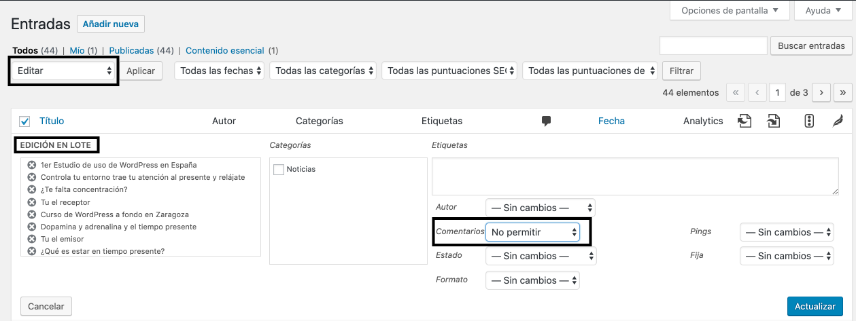
Task: Remove '1er Estudio de uso de WordPress' from list
Action: [31, 165]
